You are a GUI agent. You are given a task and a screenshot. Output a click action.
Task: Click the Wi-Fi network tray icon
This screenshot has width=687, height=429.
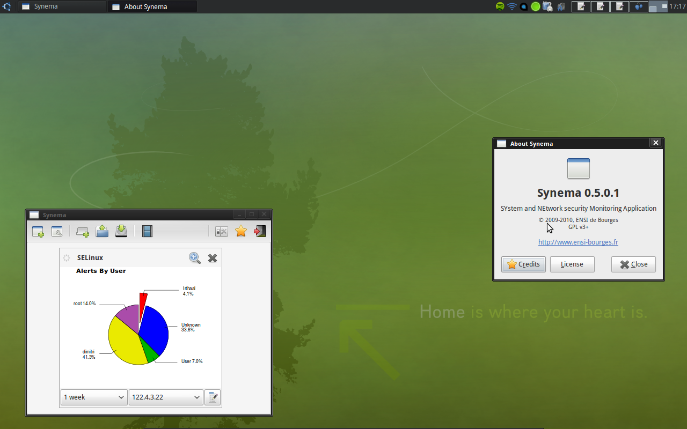512,6
